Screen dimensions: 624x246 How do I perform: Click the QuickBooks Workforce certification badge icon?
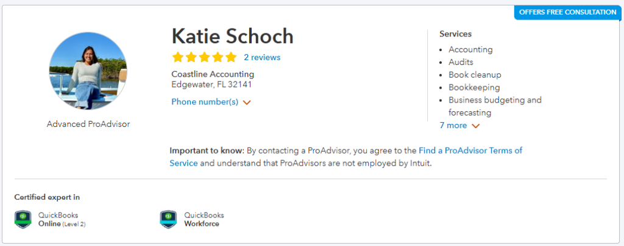point(168,219)
